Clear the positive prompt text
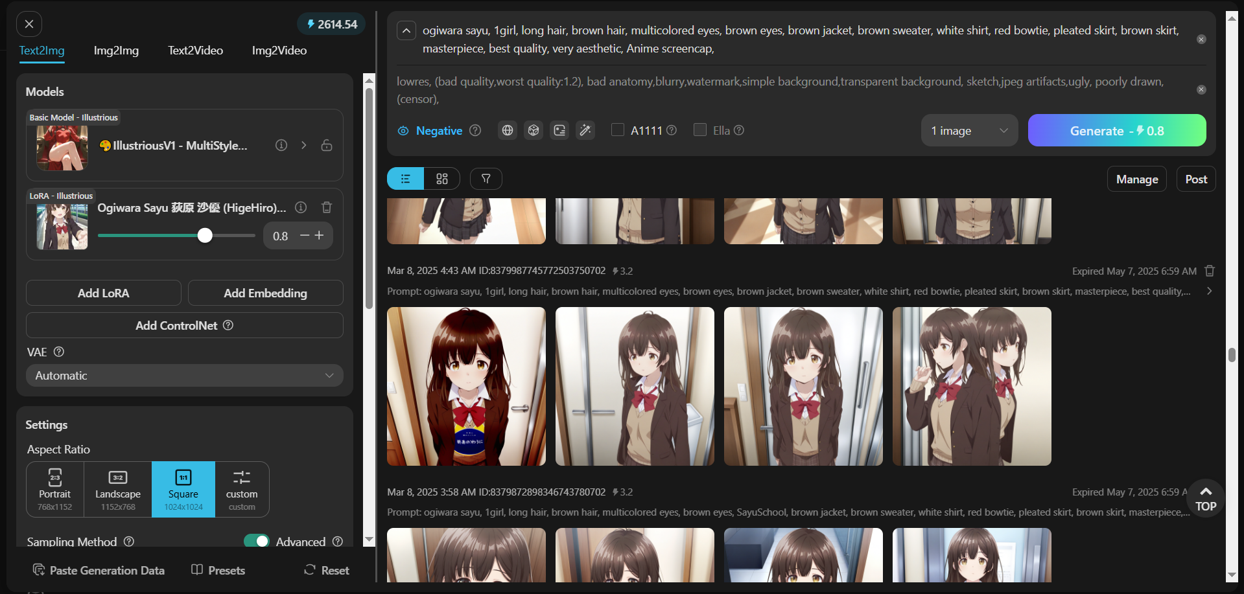 coord(1201,40)
